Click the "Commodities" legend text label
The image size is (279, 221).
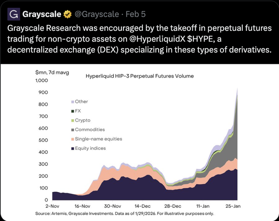coord(90,130)
